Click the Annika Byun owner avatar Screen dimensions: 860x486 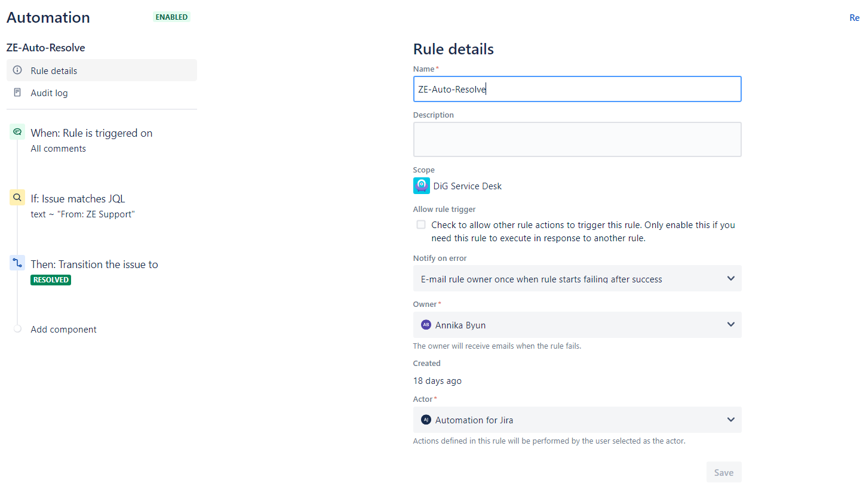pyautogui.click(x=426, y=325)
